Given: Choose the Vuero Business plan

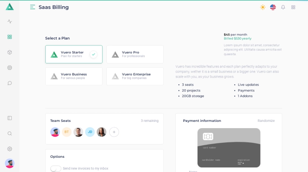Looking at the screenshot, I should click(x=74, y=76).
